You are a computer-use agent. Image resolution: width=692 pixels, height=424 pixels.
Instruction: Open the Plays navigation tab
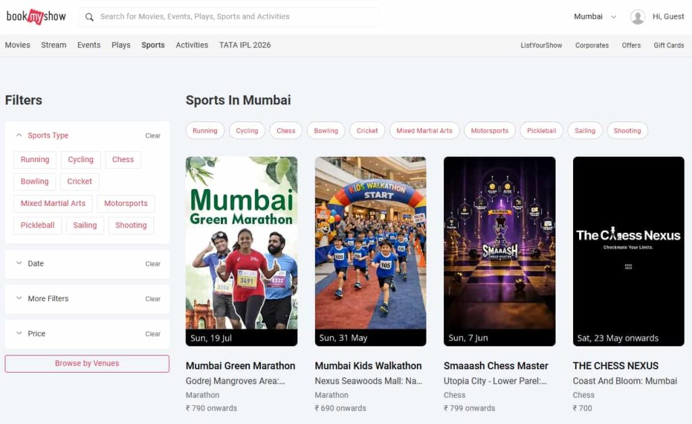pos(121,45)
